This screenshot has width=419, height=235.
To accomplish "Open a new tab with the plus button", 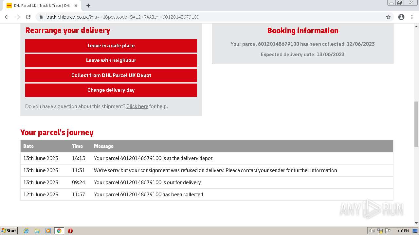I will 88,6.
